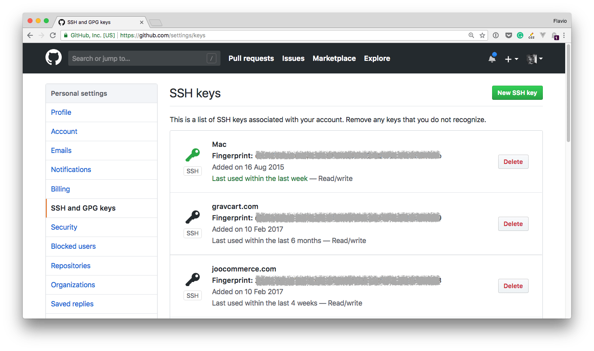The width and height of the screenshot is (594, 351).
Task: Delete the Mac SSH key
Action: pyautogui.click(x=513, y=162)
